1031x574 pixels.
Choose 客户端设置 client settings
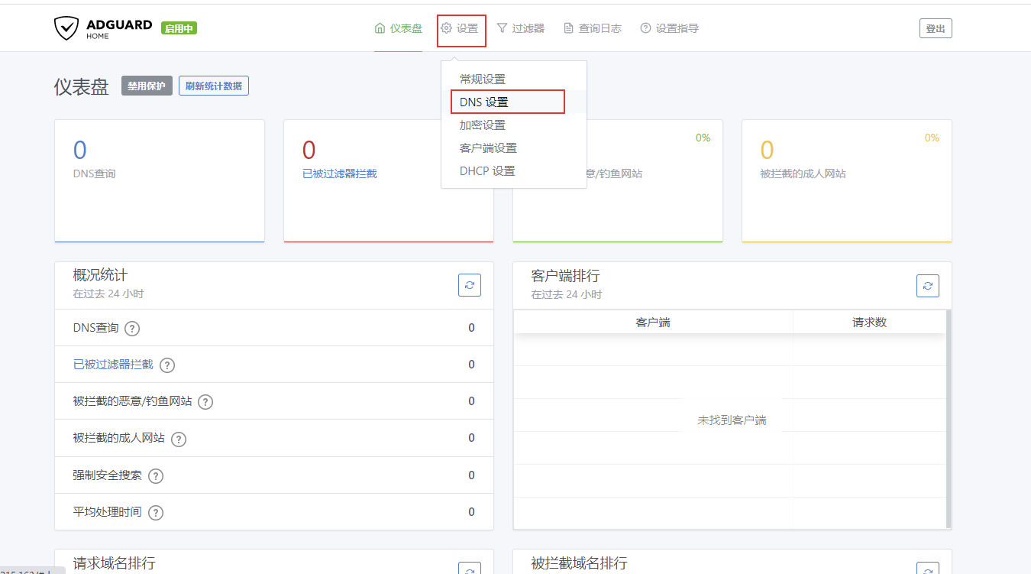[513, 148]
